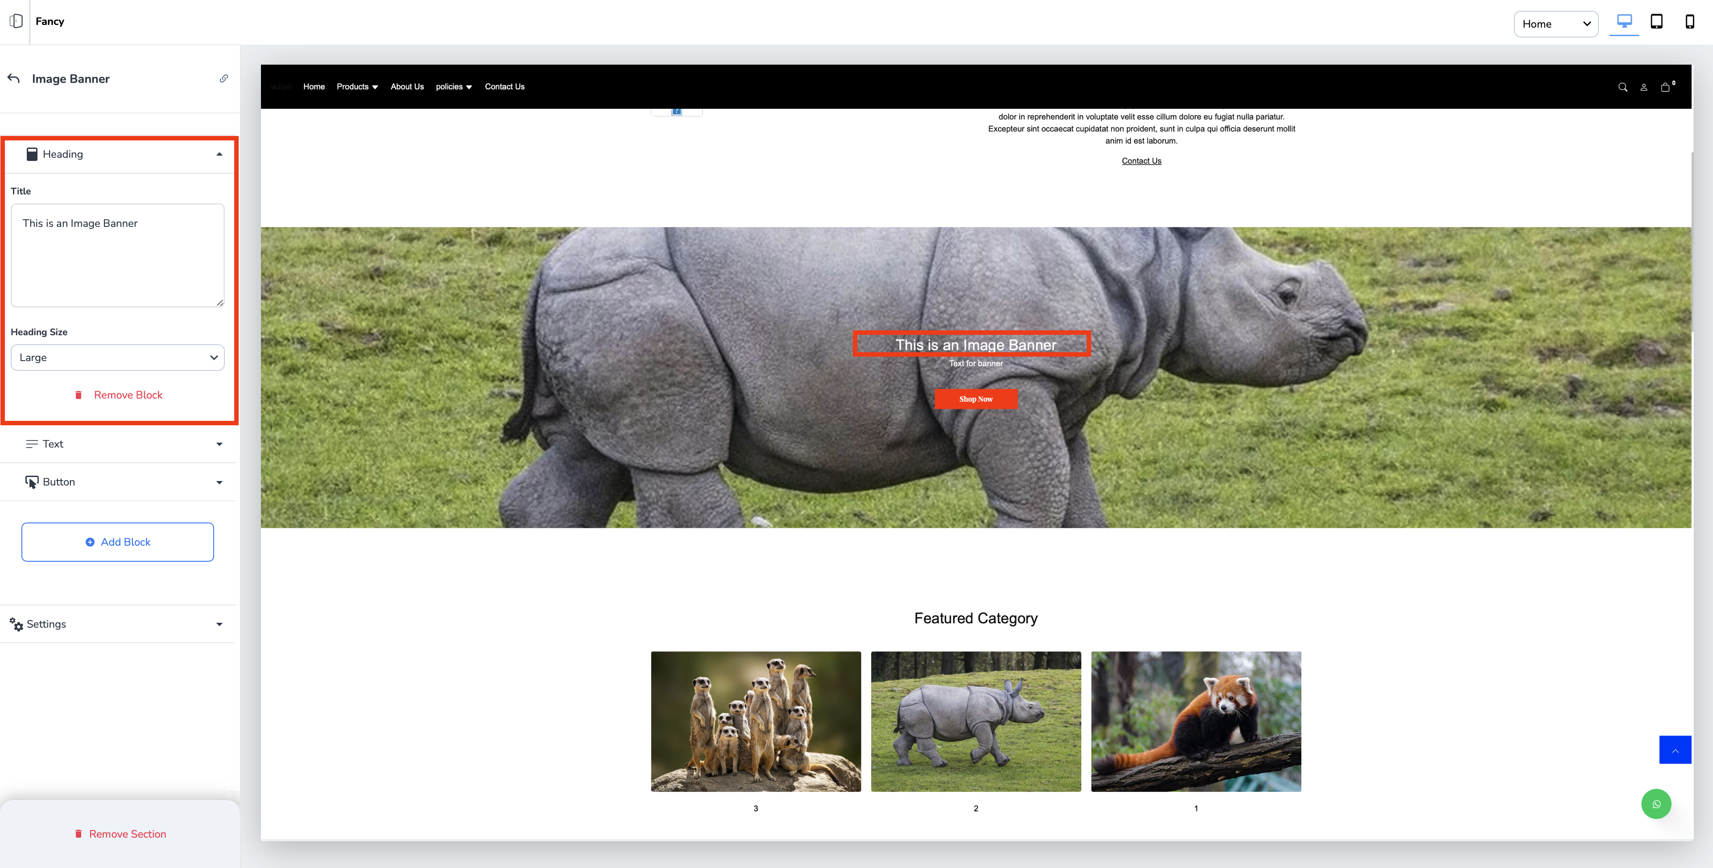Switch to desktop preview mode
Image resolution: width=1713 pixels, height=868 pixels.
(1624, 22)
